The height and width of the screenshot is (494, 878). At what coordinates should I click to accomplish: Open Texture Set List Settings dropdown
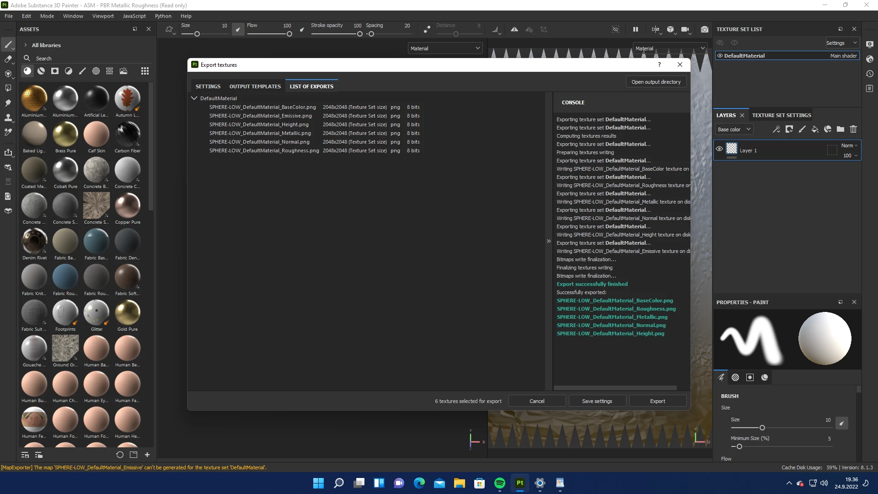pyautogui.click(x=841, y=43)
